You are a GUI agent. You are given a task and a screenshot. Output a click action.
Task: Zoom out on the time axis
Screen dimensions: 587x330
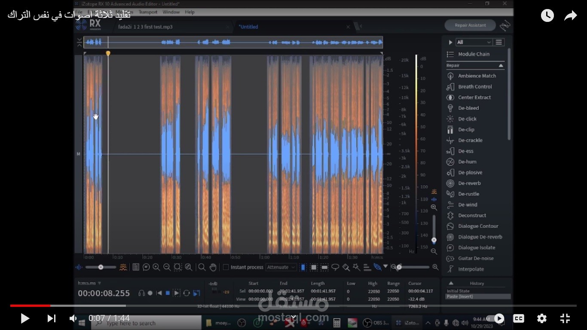click(x=167, y=267)
